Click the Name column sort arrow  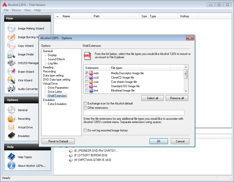(58, 16)
